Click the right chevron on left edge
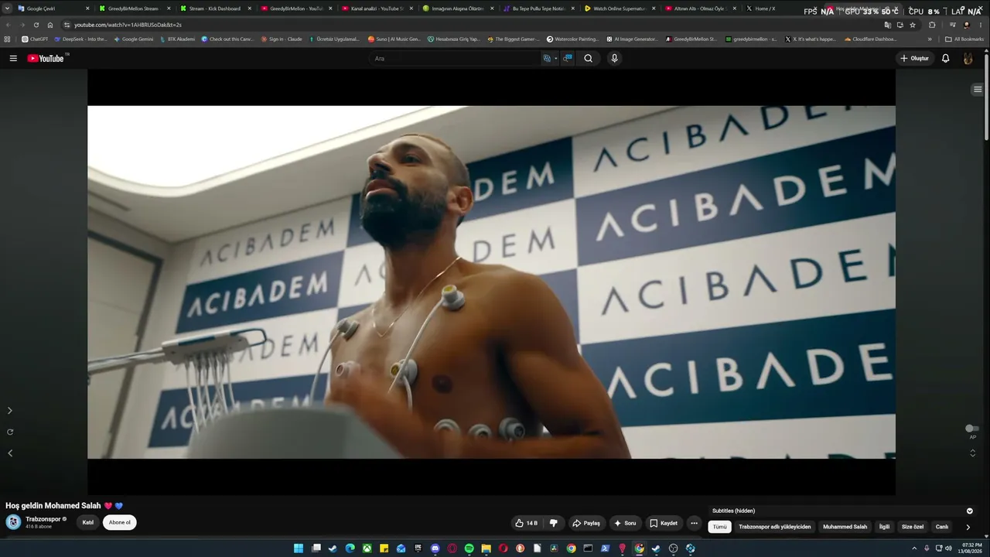 click(x=10, y=411)
